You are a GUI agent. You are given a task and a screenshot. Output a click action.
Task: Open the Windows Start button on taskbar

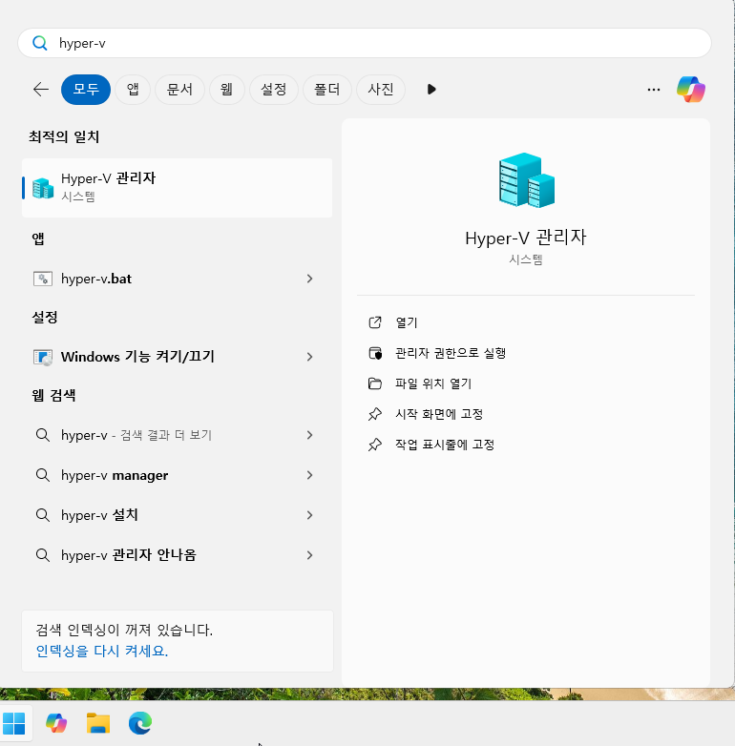tap(14, 724)
